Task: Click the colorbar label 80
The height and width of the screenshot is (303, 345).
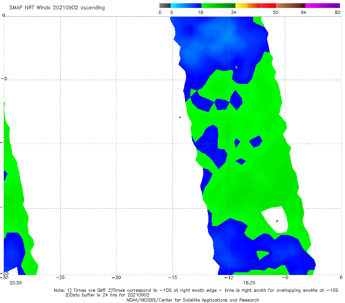Action: click(x=338, y=13)
